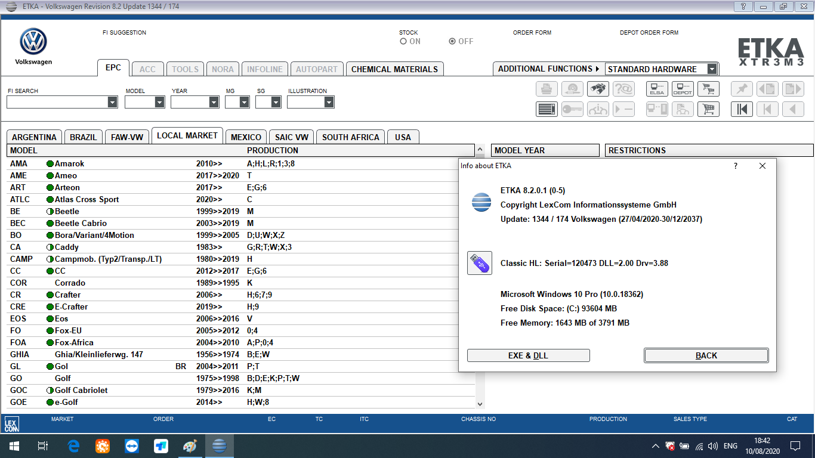
Task: Select the SOUTH AFRICA market tab
Action: point(351,137)
